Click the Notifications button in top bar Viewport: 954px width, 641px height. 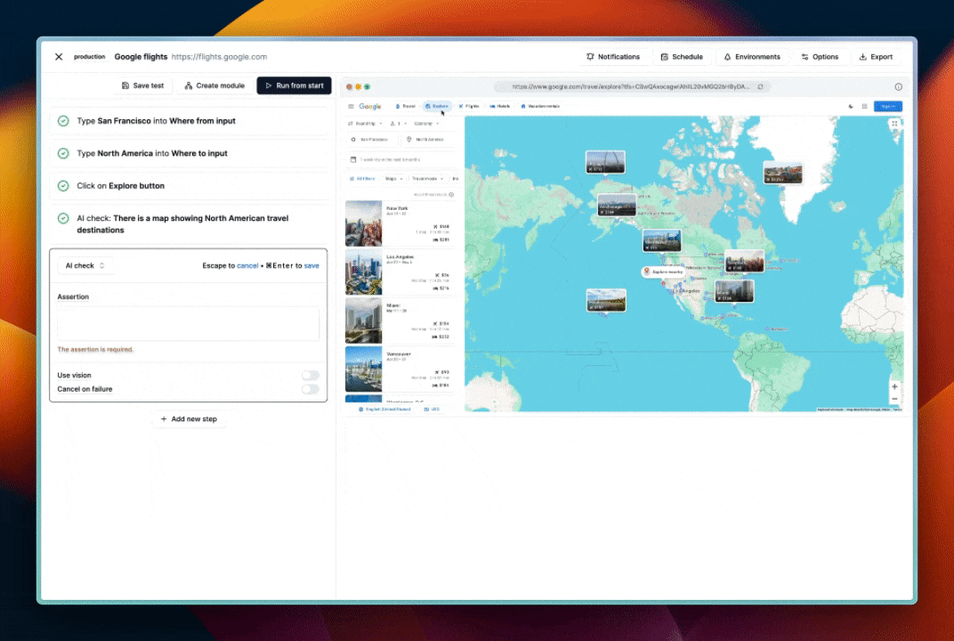[x=612, y=57]
